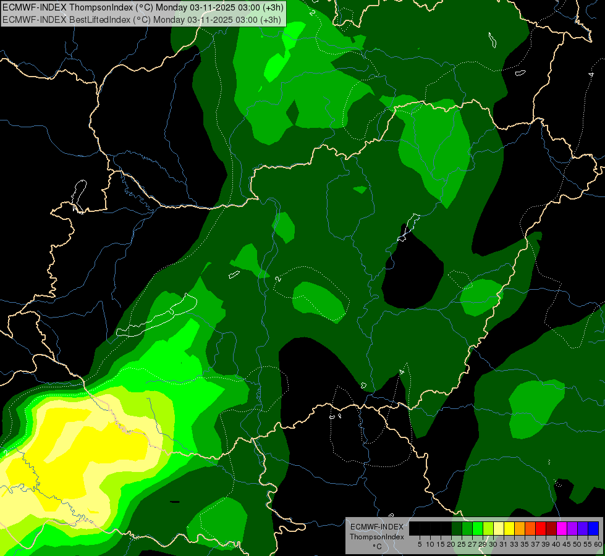The width and height of the screenshot is (605, 556).
Task: Pick the purple 45–50 legend swatch
Action: coord(572,529)
